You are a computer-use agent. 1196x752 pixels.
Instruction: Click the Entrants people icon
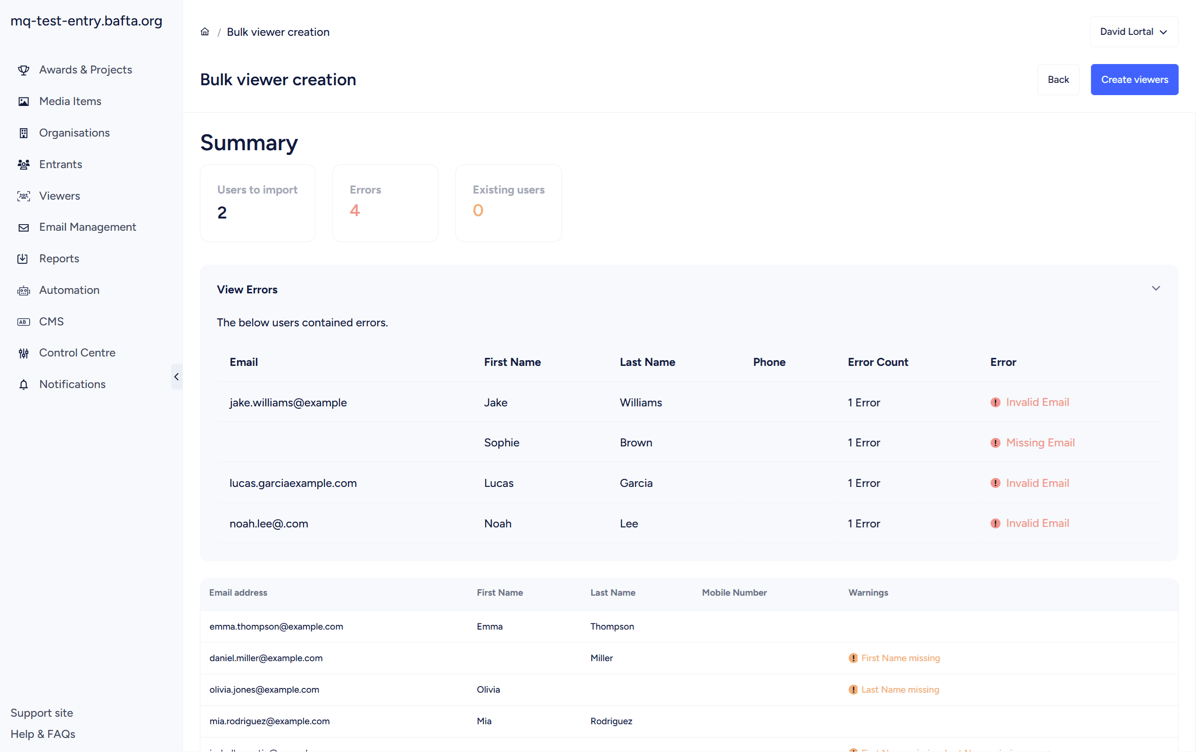point(24,165)
